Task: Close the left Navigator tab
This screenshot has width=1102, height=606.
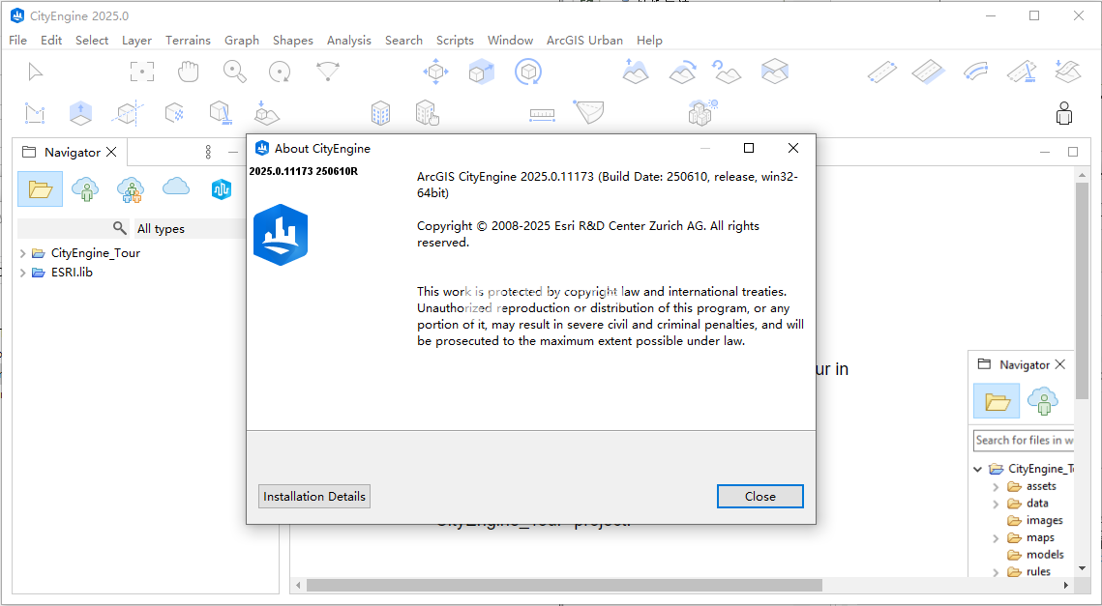Action: click(111, 153)
